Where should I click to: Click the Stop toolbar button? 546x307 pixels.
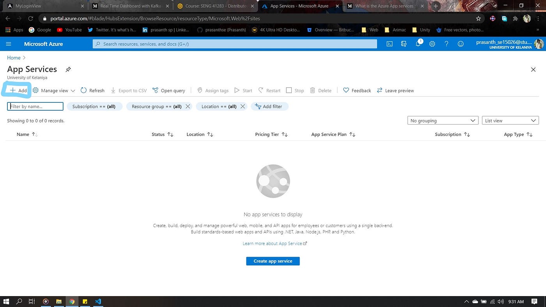(295, 90)
